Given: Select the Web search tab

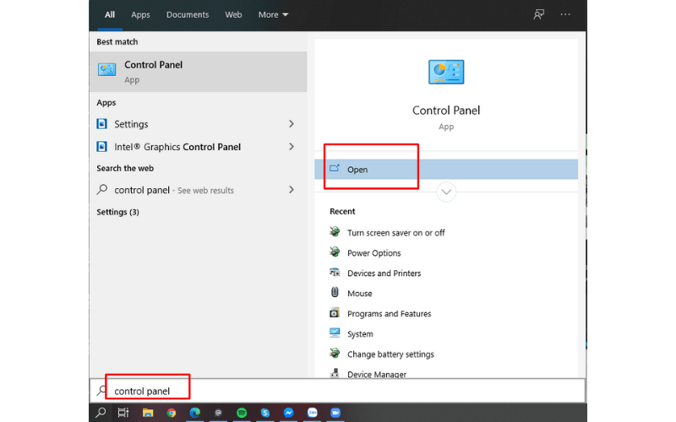Looking at the screenshot, I should [x=233, y=14].
